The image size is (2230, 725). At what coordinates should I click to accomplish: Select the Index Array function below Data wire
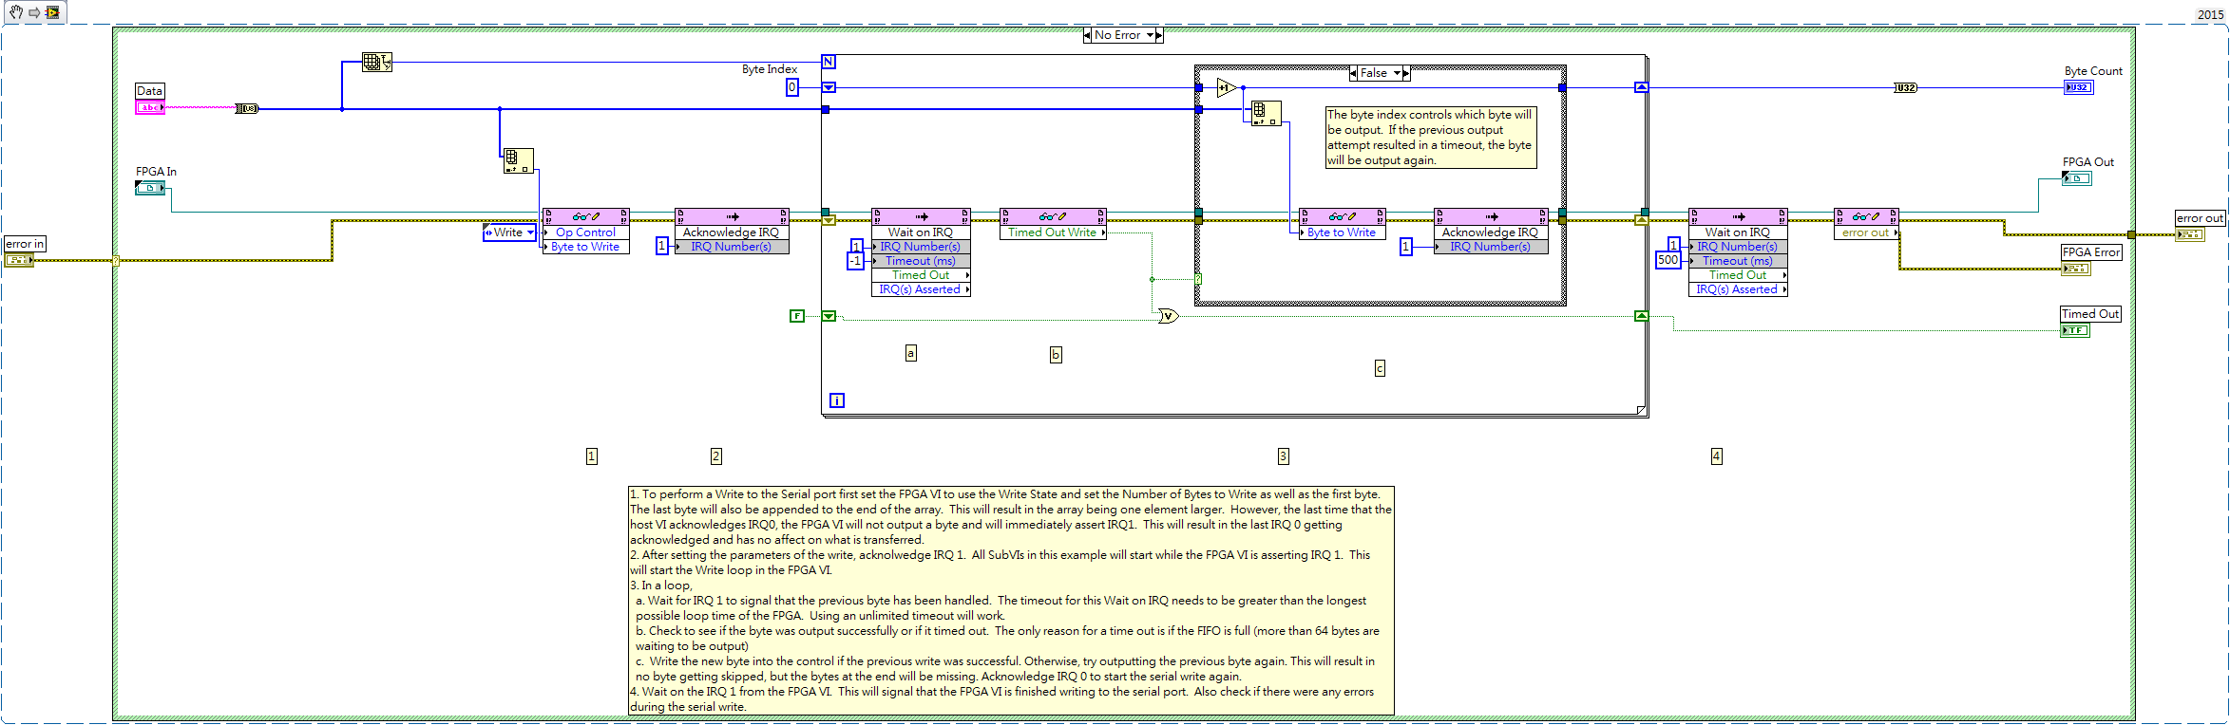(x=518, y=160)
